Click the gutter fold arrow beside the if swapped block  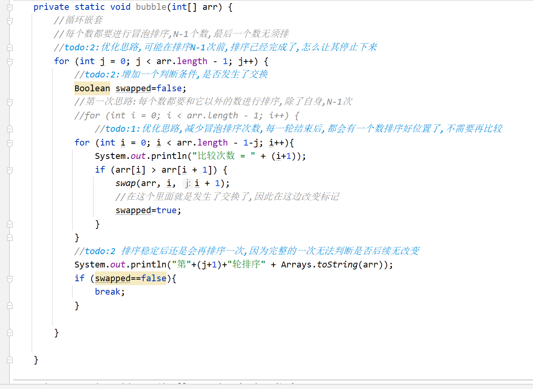point(9,278)
